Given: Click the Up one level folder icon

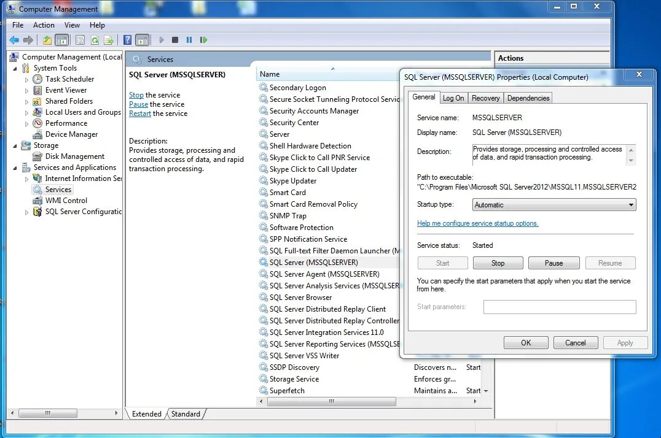Looking at the screenshot, I should (x=47, y=40).
